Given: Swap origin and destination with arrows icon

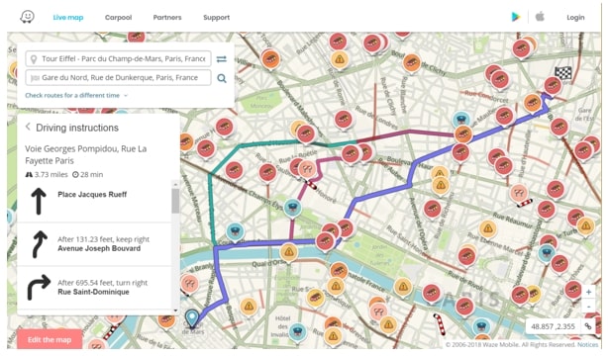Looking at the screenshot, I should [x=222, y=59].
